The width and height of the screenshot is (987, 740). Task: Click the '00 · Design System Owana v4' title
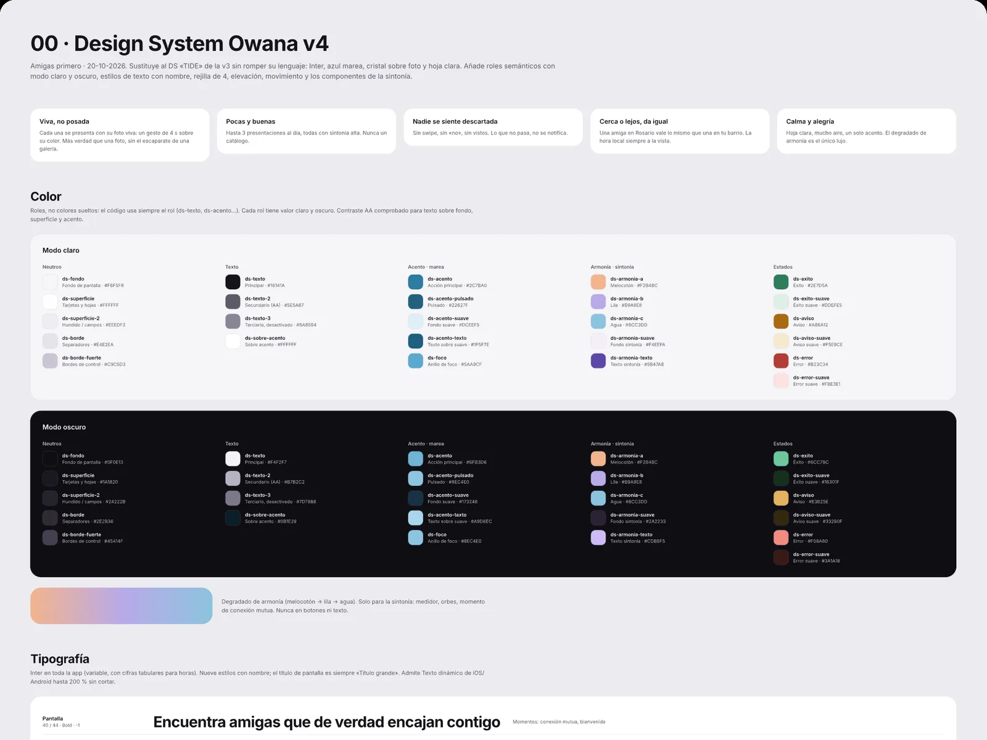click(180, 44)
